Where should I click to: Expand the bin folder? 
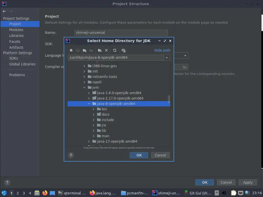[93, 109]
